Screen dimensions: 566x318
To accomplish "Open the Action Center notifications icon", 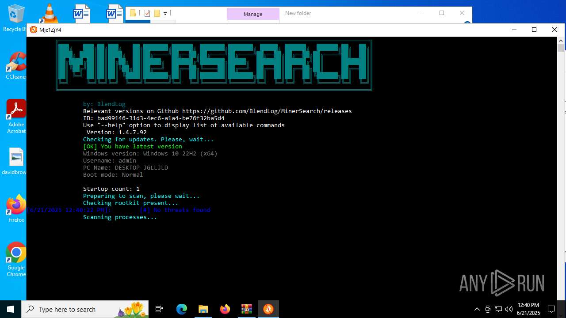I will coord(551,309).
